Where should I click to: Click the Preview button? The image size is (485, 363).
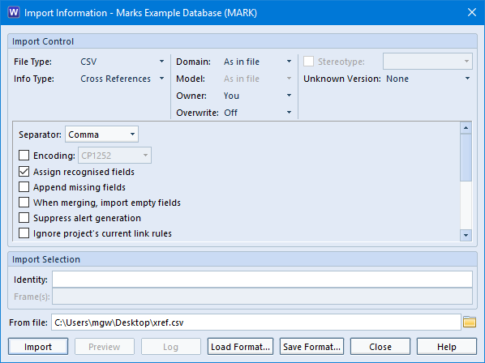105,347
